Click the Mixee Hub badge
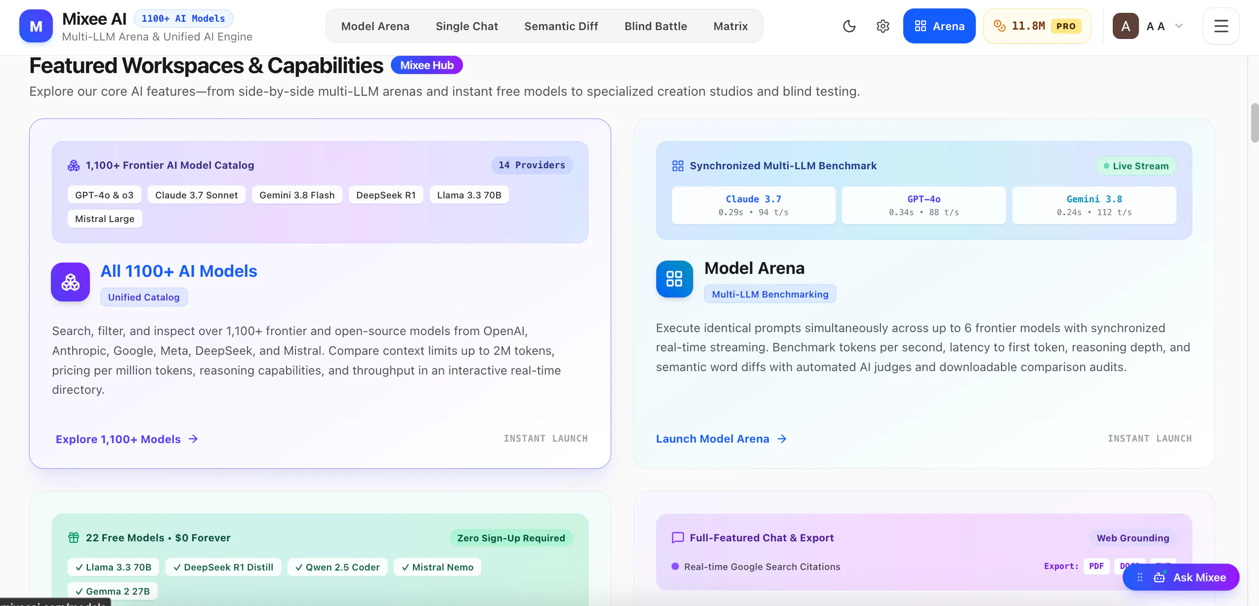 pos(427,65)
